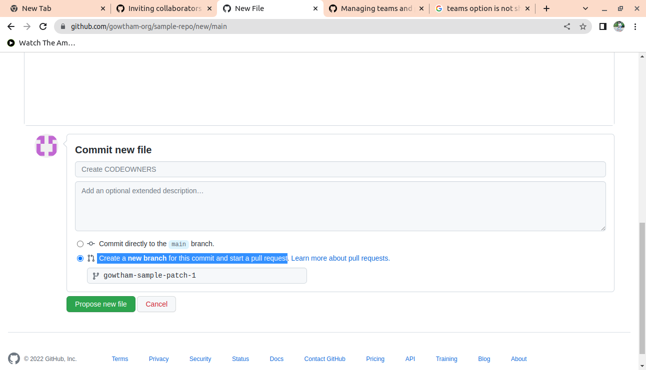Click the bookmark star icon in address bar

(x=582, y=26)
